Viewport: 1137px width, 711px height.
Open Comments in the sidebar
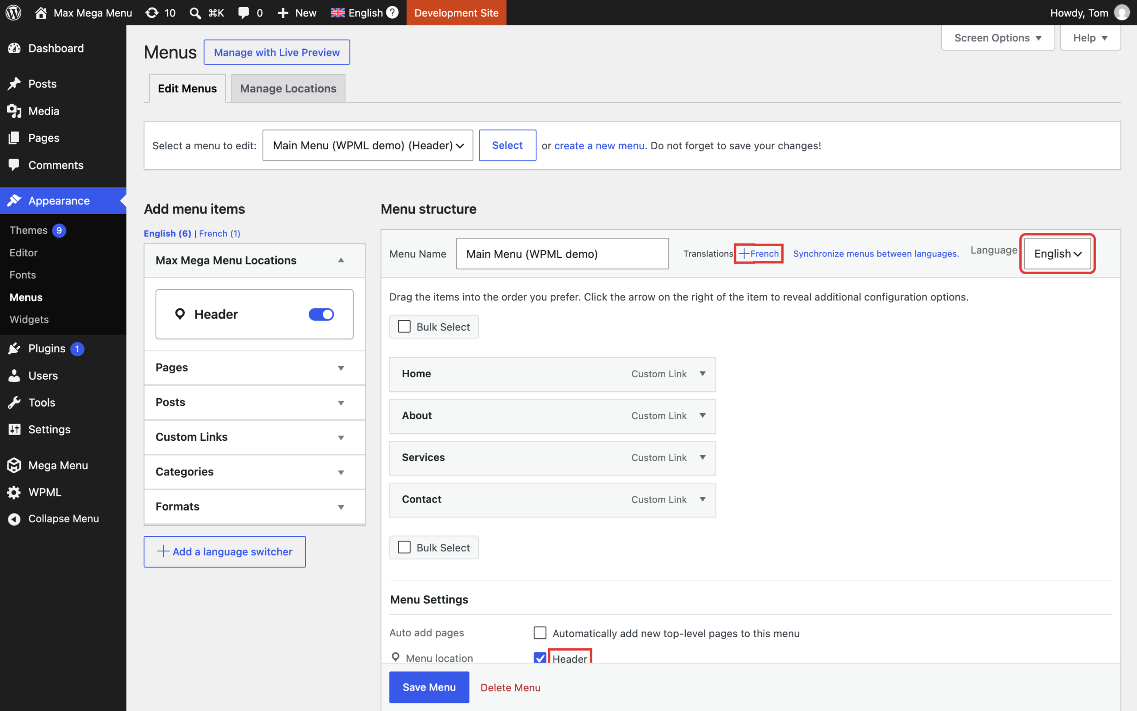tap(63, 165)
